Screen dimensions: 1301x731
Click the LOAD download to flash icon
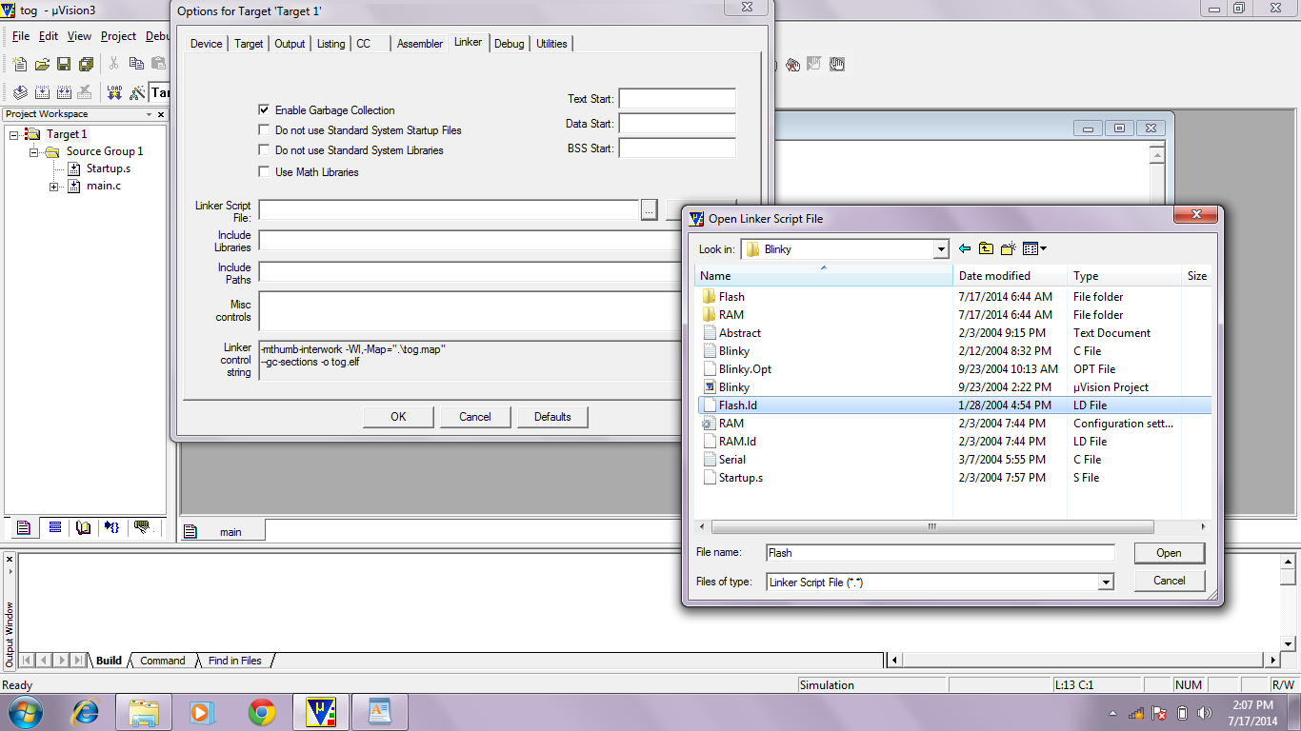[x=114, y=92]
